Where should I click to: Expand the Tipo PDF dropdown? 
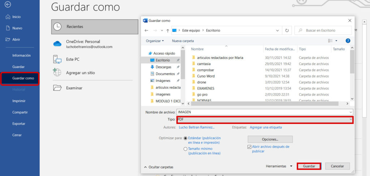[350, 120]
